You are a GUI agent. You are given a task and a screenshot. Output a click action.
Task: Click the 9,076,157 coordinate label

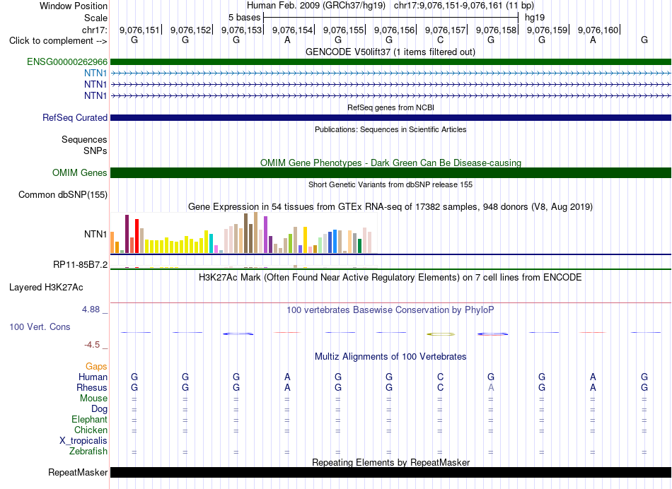click(445, 30)
